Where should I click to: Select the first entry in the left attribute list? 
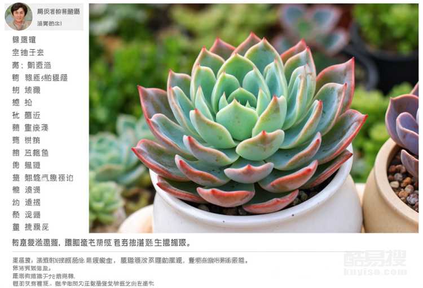(24, 40)
